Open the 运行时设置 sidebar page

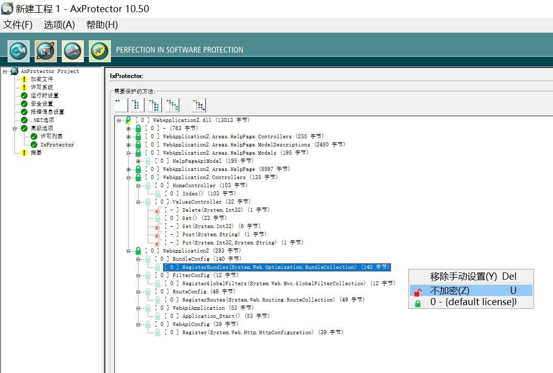point(44,95)
